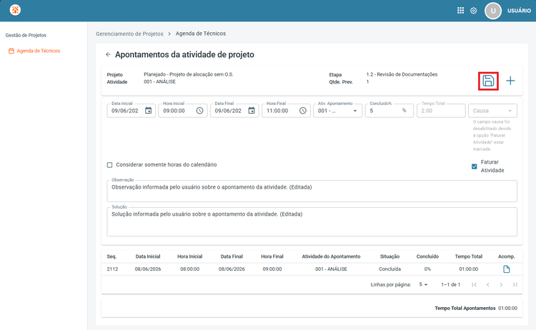Click the USUÁRIO name label
The height and width of the screenshot is (330, 536).
pos(519,11)
